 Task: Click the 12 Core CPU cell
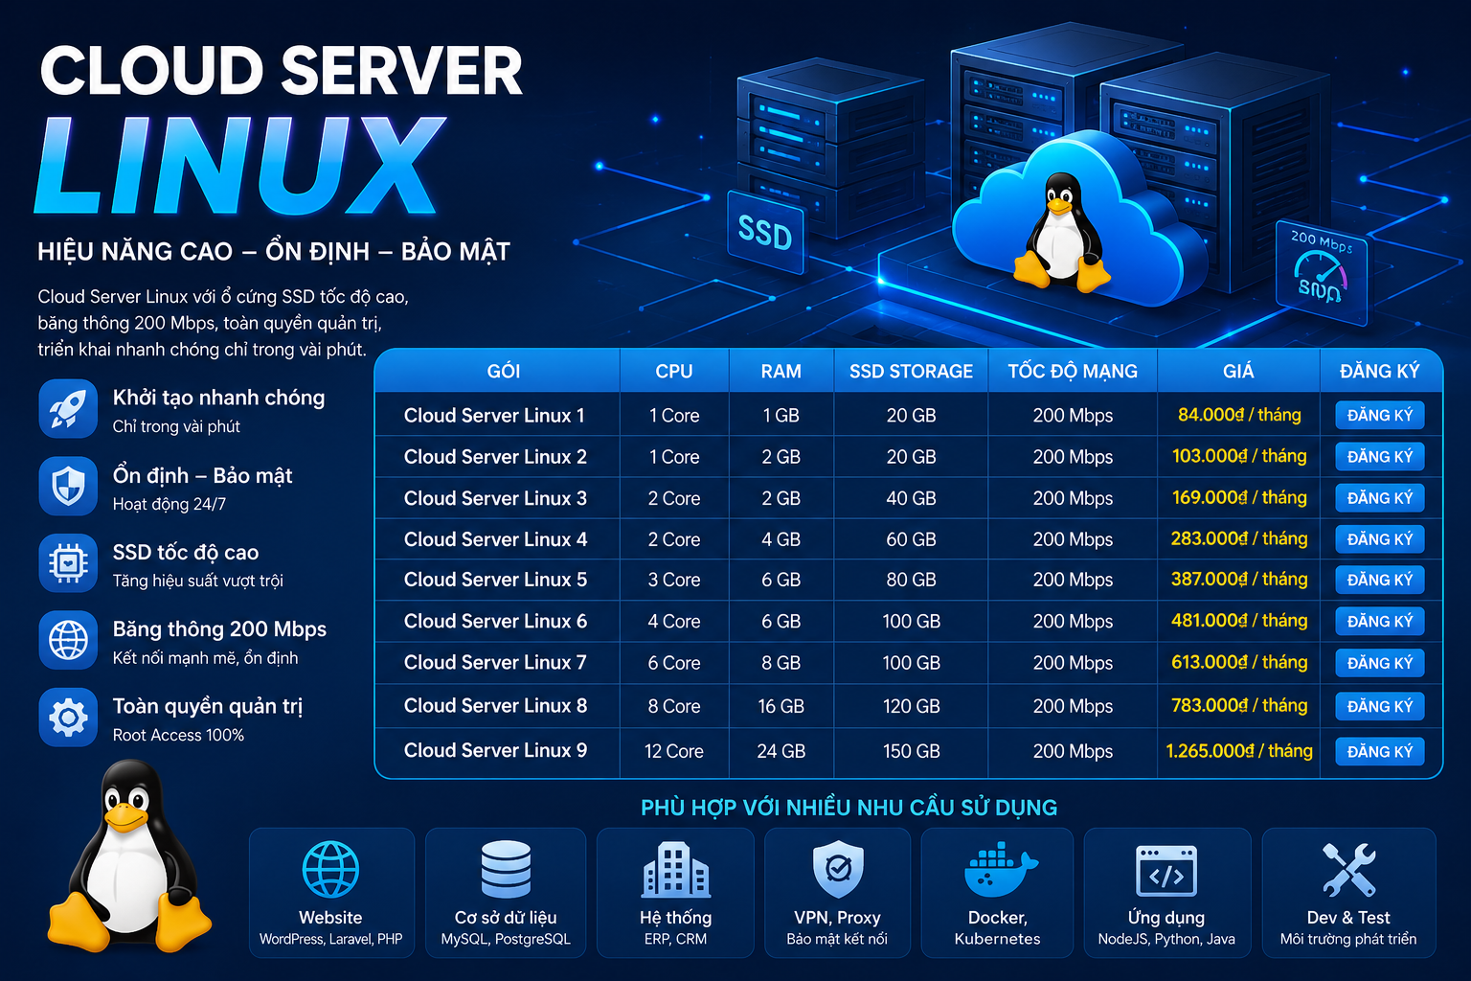674,751
